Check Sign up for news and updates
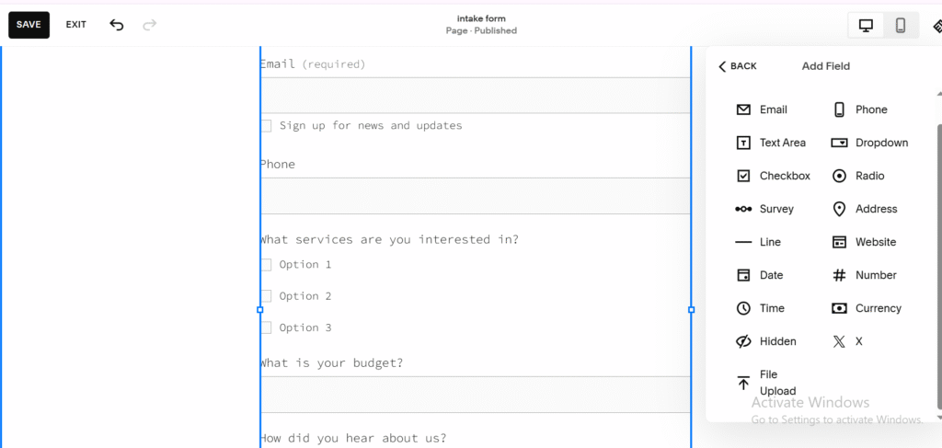Viewport: 942px width, 448px height. point(266,126)
